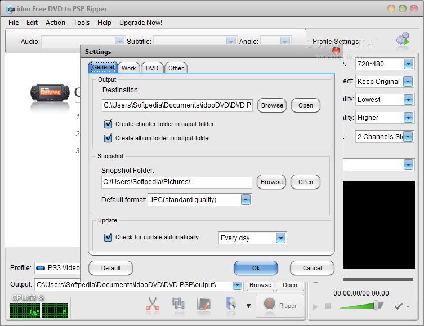This screenshot has width=424, height=326.
Task: Toggle Create chapter folder in output folder
Action: pyautogui.click(x=108, y=124)
